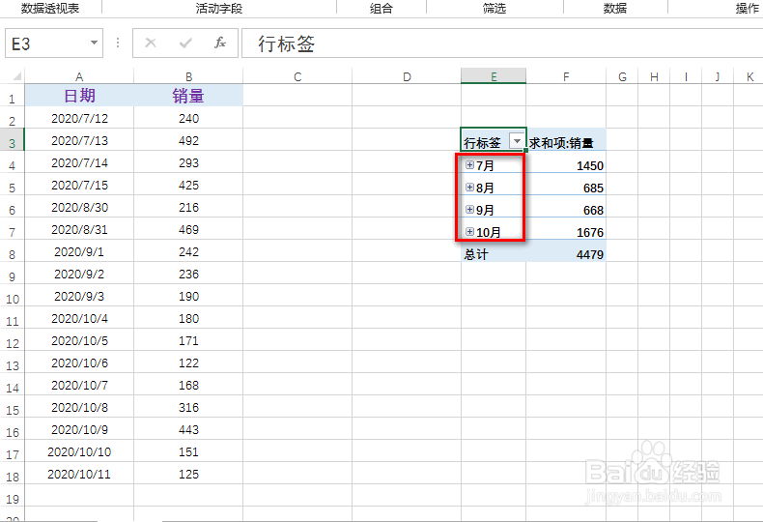Click the confirm checkmark in formula bar
Image resolution: width=763 pixels, height=522 pixels.
(x=185, y=43)
